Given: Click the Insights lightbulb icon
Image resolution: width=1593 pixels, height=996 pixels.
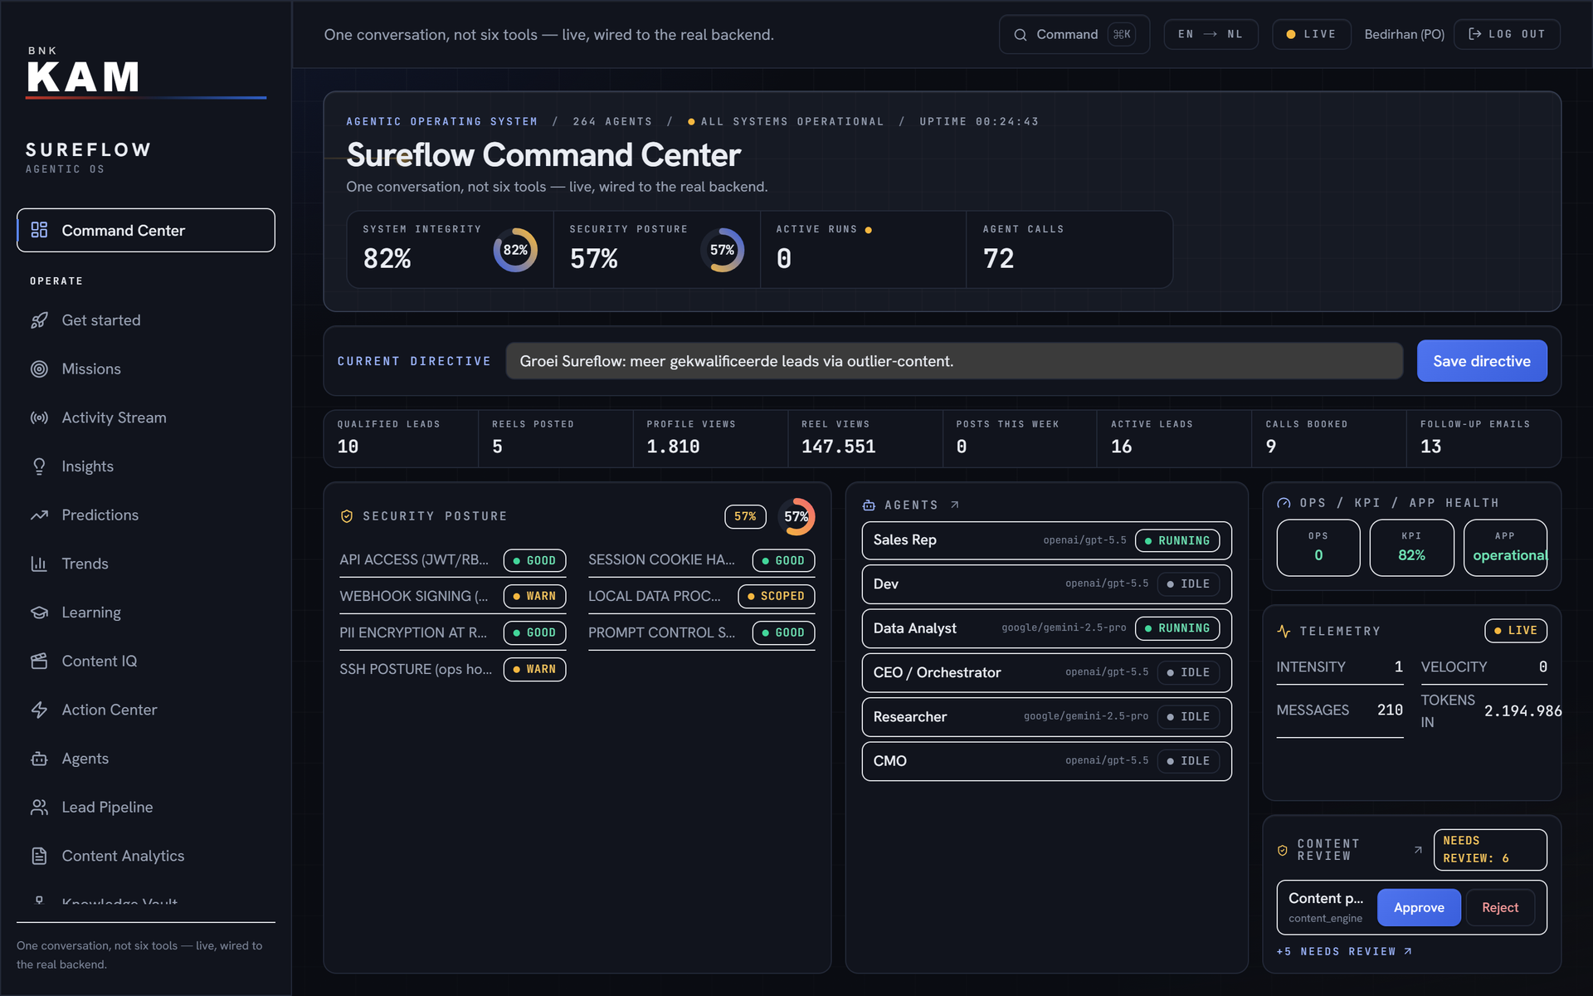Looking at the screenshot, I should click(x=39, y=466).
